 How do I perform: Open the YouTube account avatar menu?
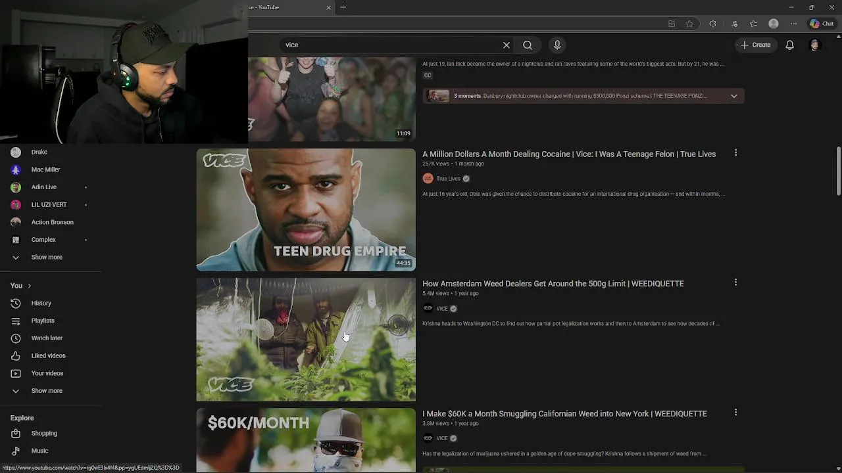point(815,45)
